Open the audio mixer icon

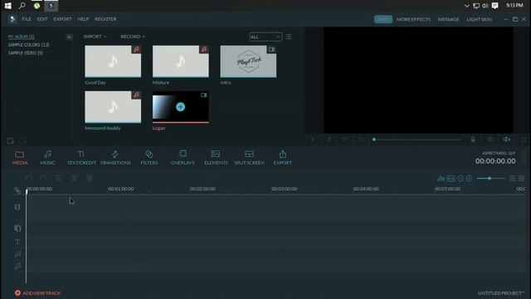441,179
